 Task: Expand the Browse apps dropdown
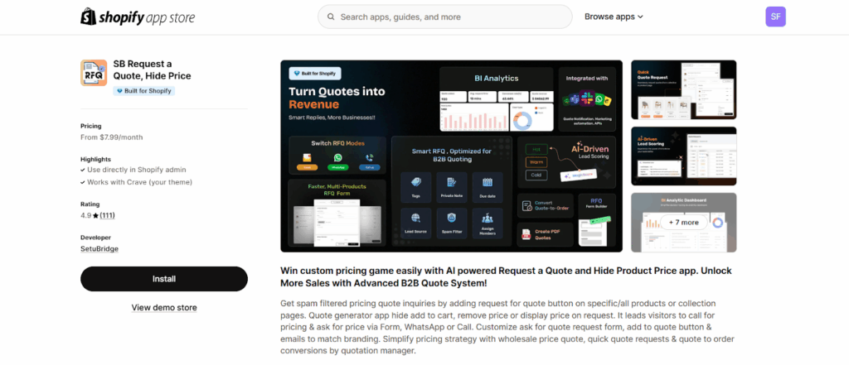[x=614, y=17]
